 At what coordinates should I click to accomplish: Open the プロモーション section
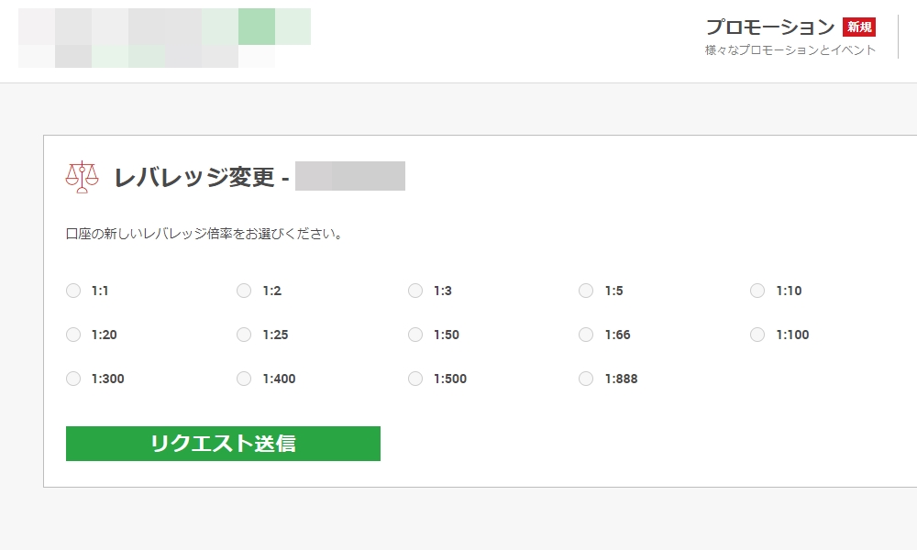pyautogui.click(x=770, y=27)
